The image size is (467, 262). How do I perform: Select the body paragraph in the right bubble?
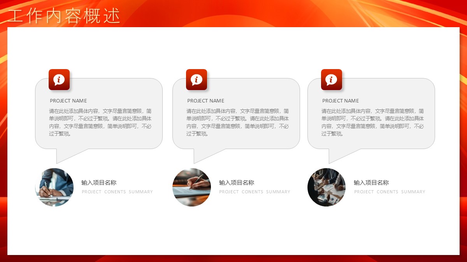pos(373,122)
